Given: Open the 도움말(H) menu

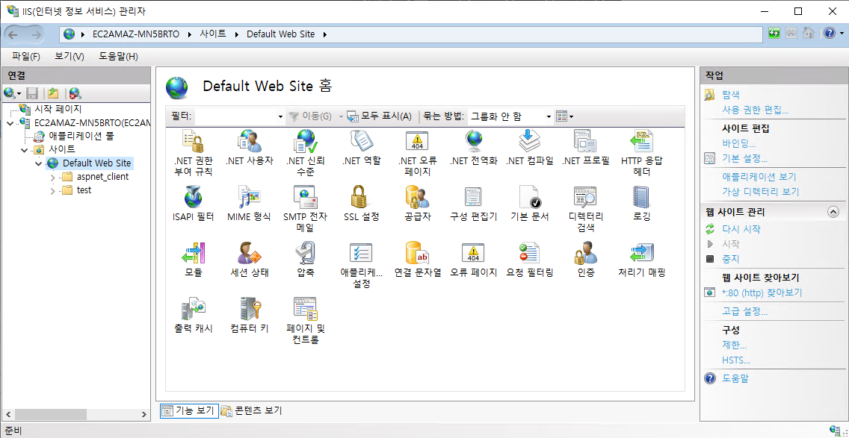Looking at the screenshot, I should [118, 56].
